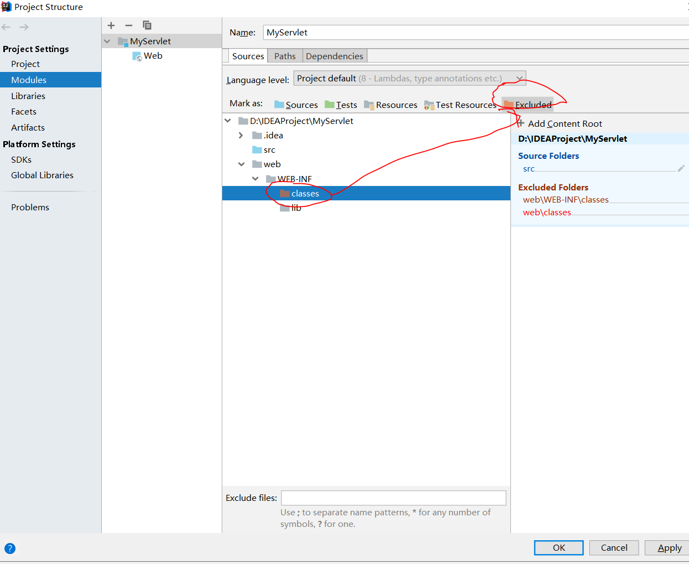Screen dimensions: 689x564
Task: Mark folder as Resources
Action: [x=390, y=105]
